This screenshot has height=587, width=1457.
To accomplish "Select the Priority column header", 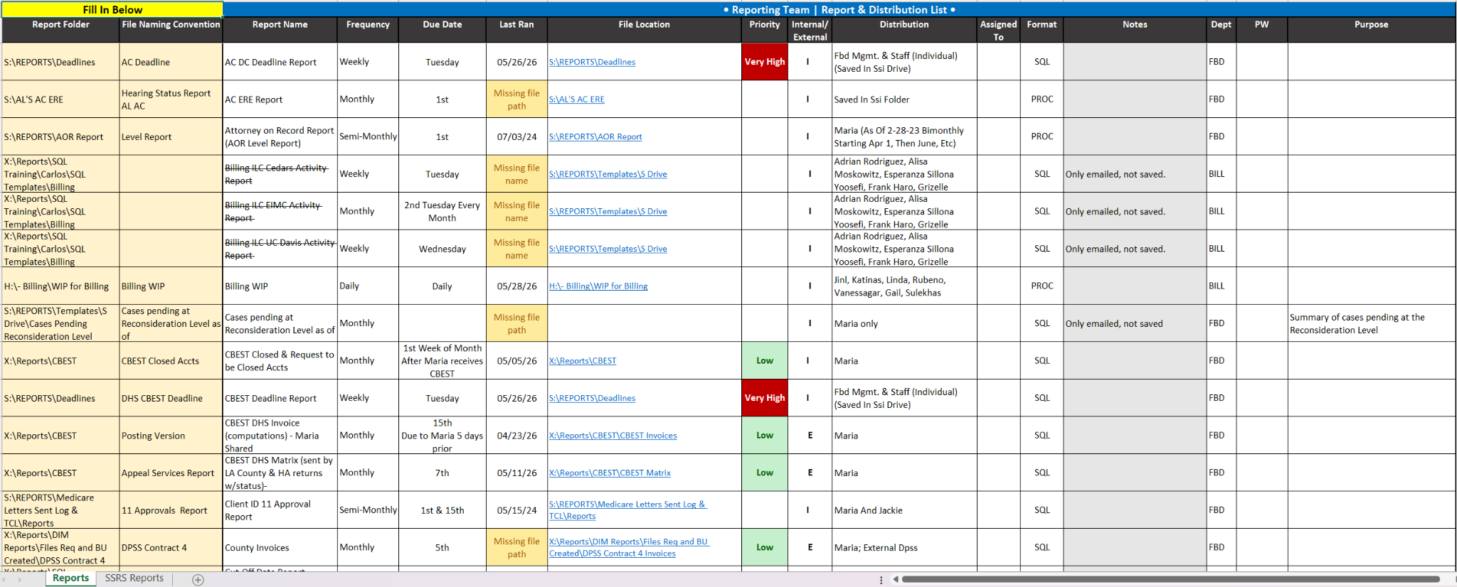I will (x=765, y=30).
